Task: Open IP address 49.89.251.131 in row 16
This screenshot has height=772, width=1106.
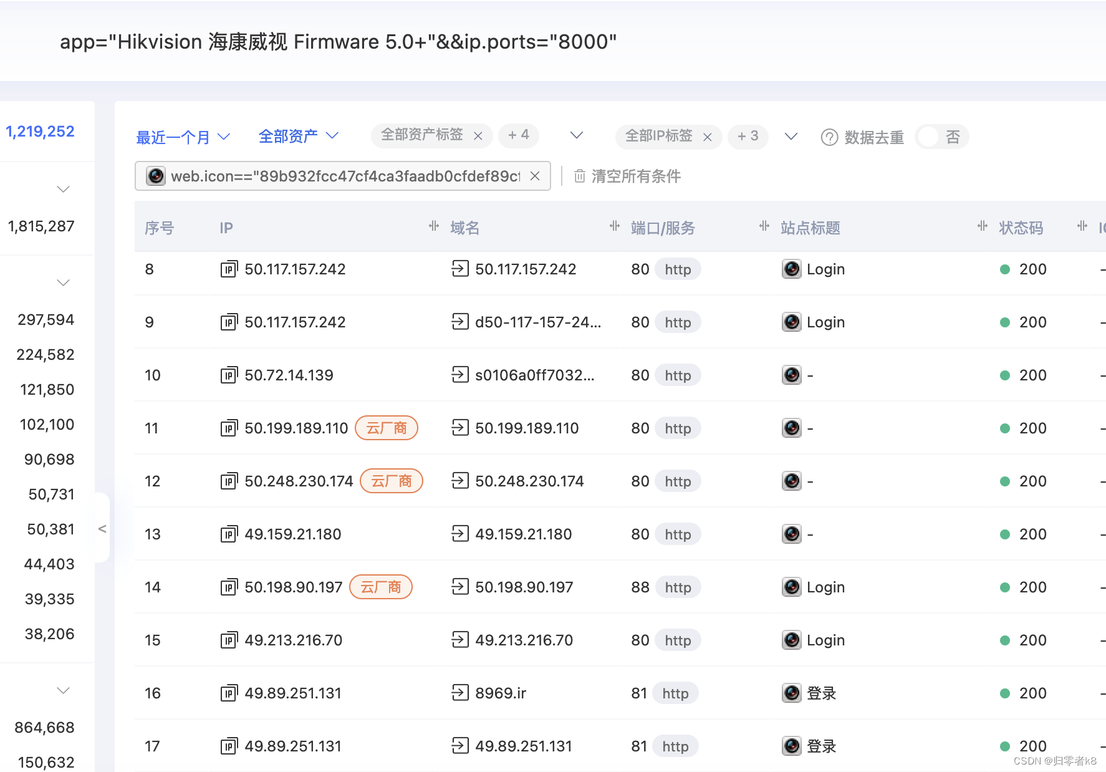Action: click(x=293, y=693)
